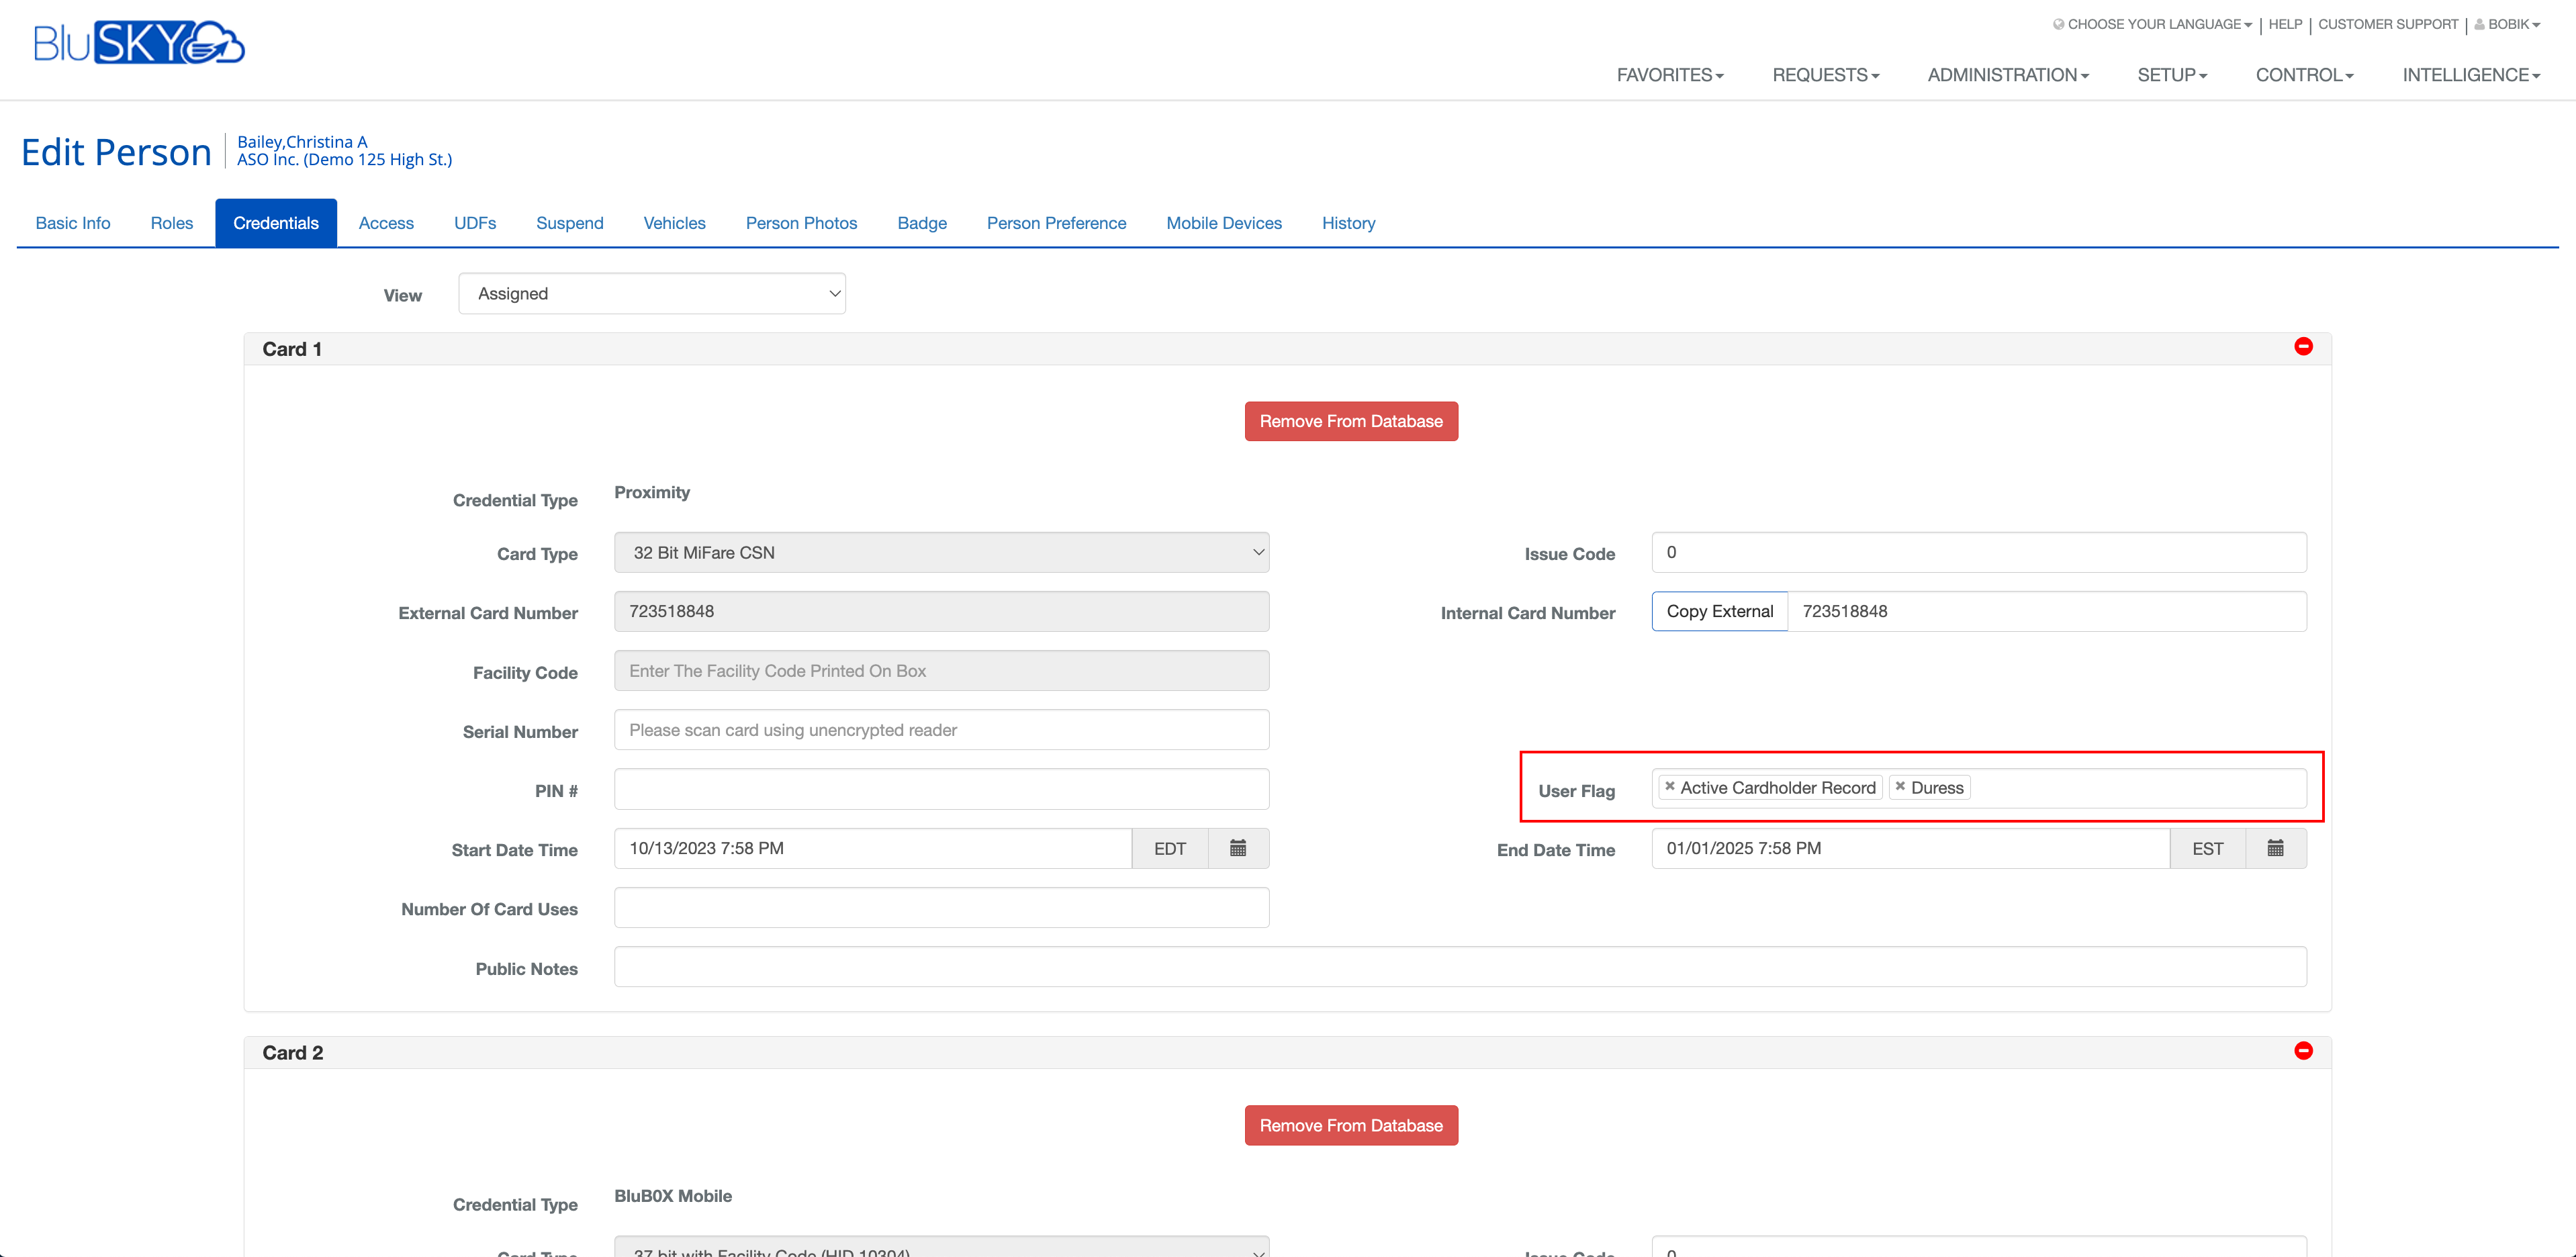Remove the Duress user flag
2576x1257 pixels.
tap(1900, 786)
